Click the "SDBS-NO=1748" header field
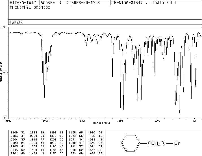 point(90,3)
